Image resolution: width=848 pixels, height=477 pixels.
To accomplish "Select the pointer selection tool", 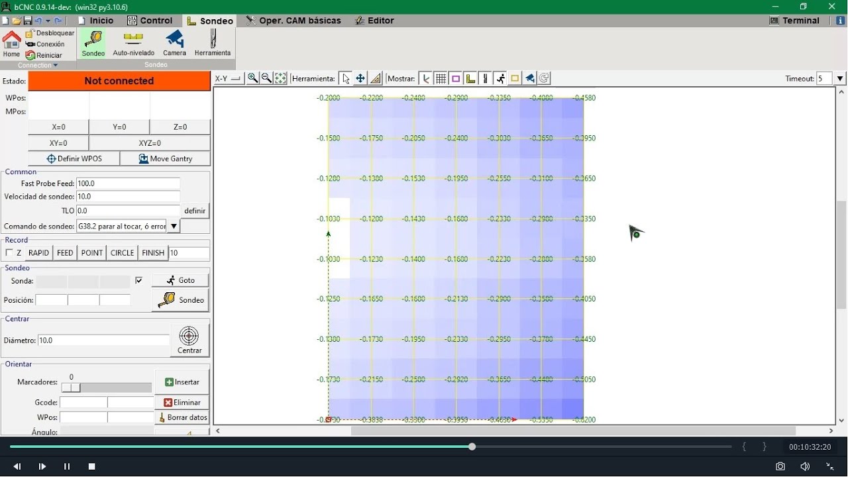I will pos(345,78).
